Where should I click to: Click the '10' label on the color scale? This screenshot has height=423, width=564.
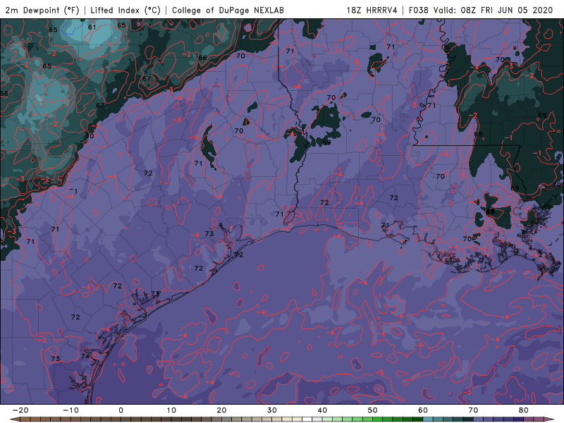pyautogui.click(x=171, y=410)
